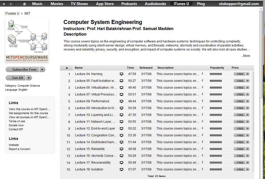Expand description with the ...More link
265x179 pixels.
click(x=245, y=56)
